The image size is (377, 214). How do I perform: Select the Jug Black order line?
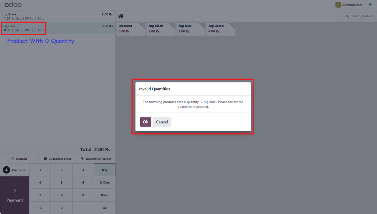tap(58, 16)
